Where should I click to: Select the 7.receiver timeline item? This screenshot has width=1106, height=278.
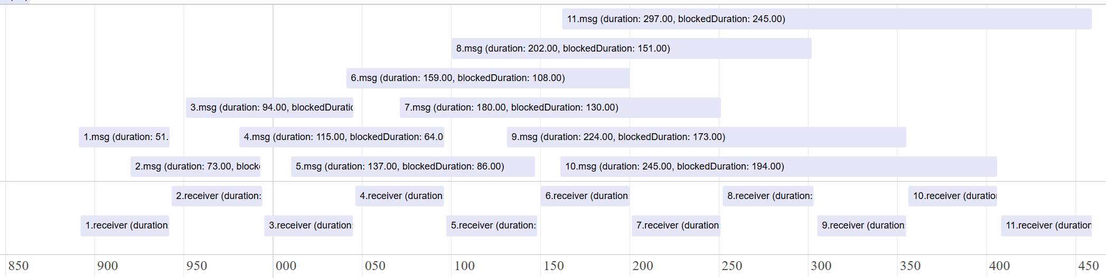676,225
